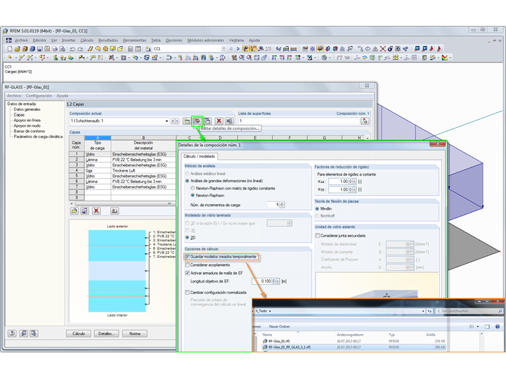Click the new composition icon in RF-GLASS

[186, 121]
